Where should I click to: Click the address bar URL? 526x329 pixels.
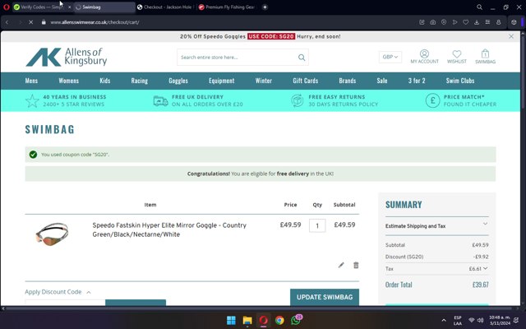click(x=95, y=22)
